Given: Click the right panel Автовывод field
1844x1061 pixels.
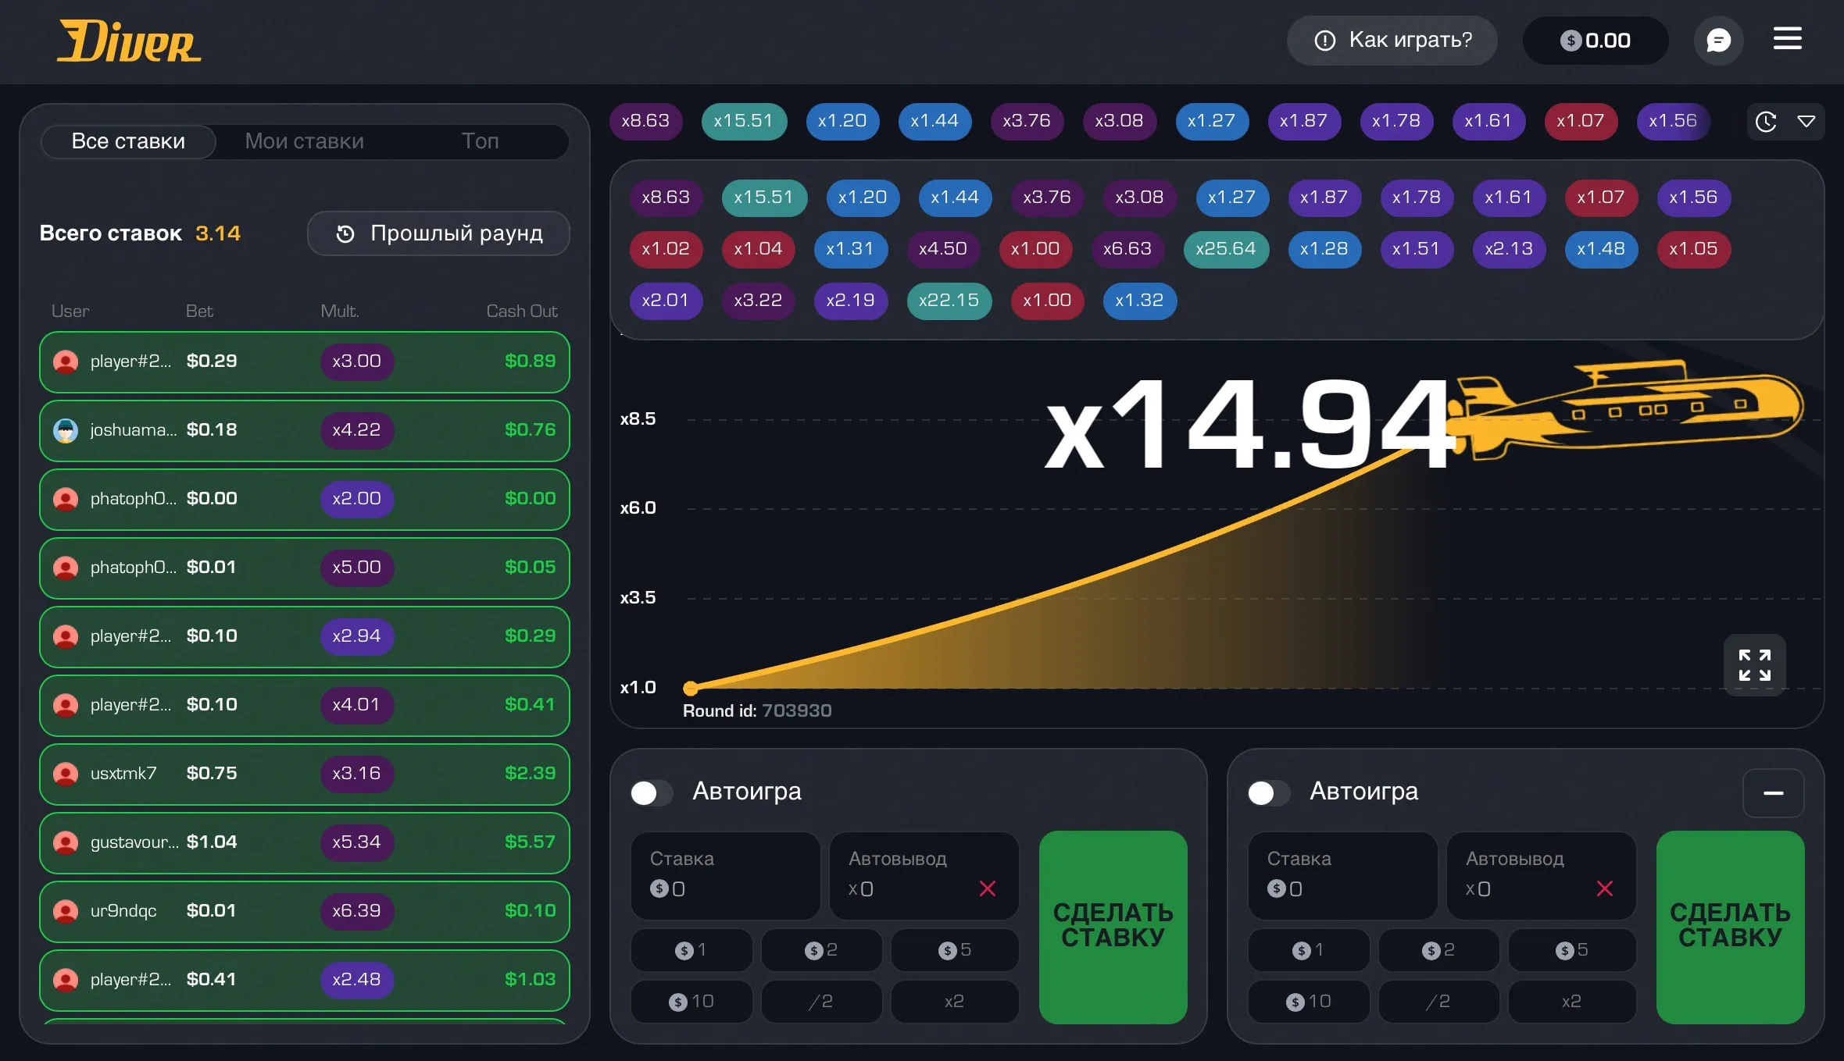Looking at the screenshot, I should [x=1541, y=875].
